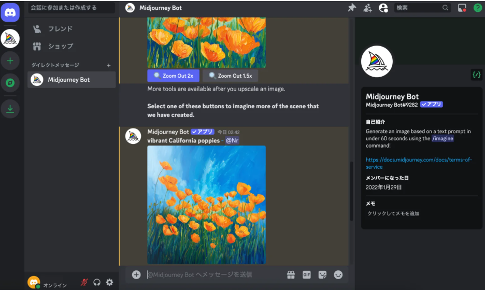Screen dimensions: 485x290
Task: Click own user avatar at bottom left
Action: coord(34,282)
